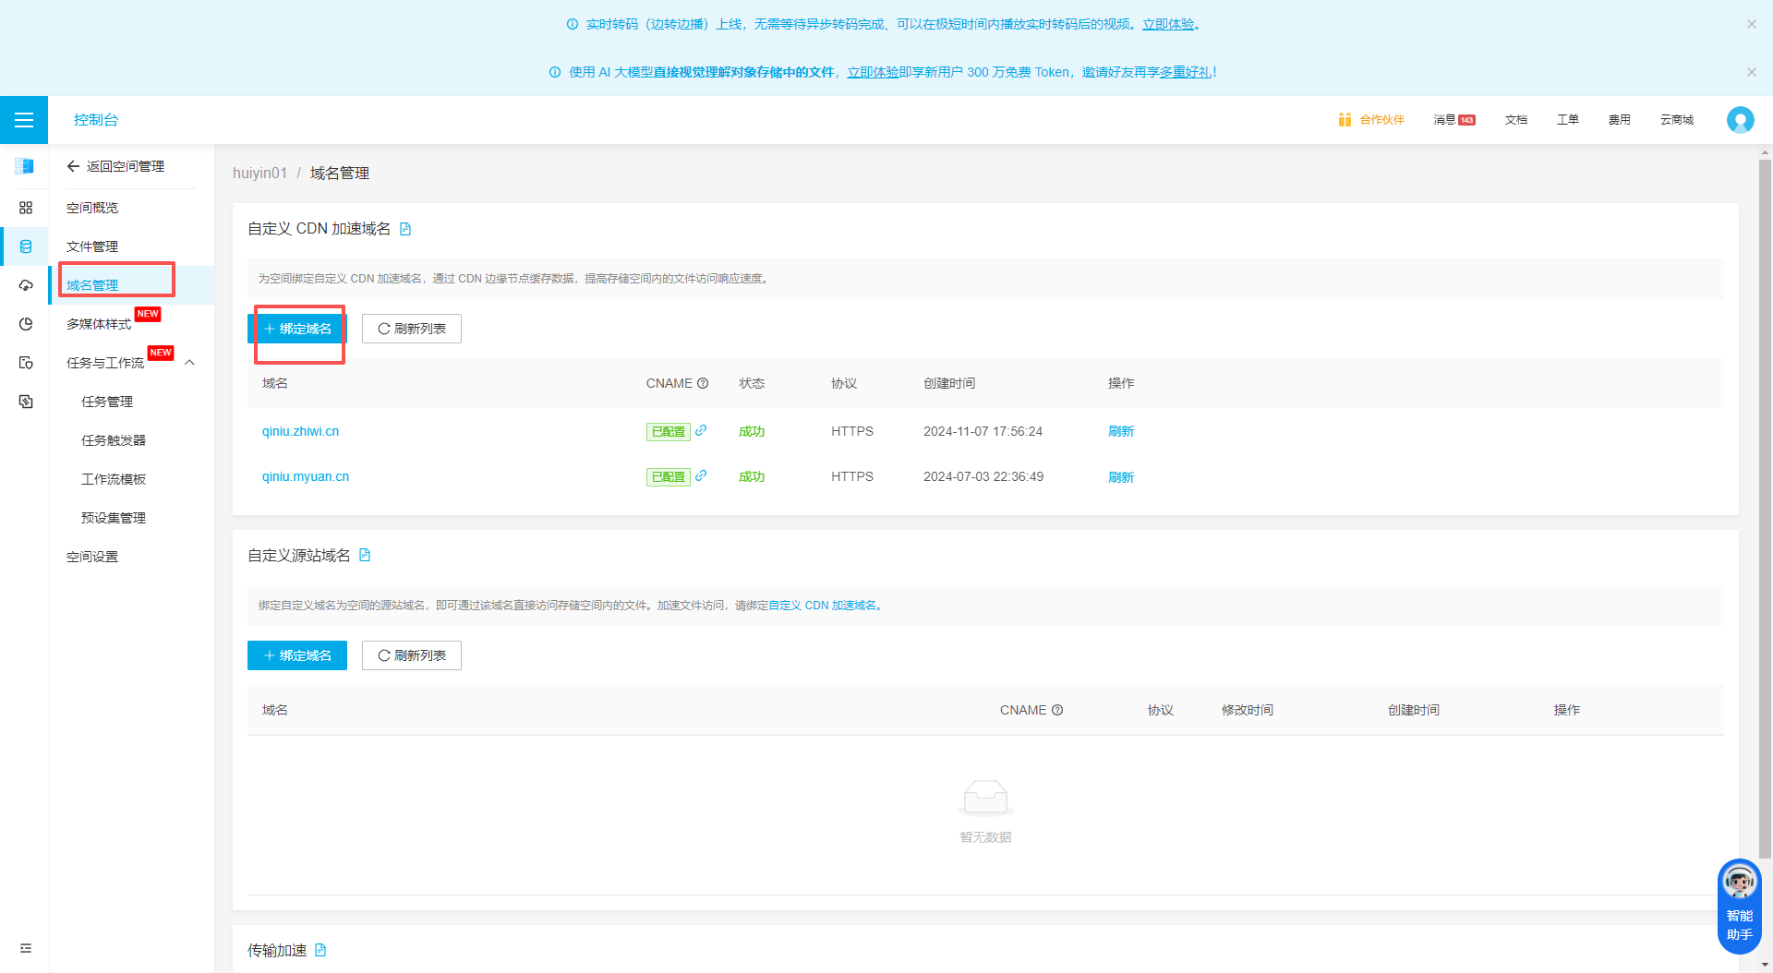Open the document icon beside 自定义源站域名
1773x973 pixels.
pos(365,555)
